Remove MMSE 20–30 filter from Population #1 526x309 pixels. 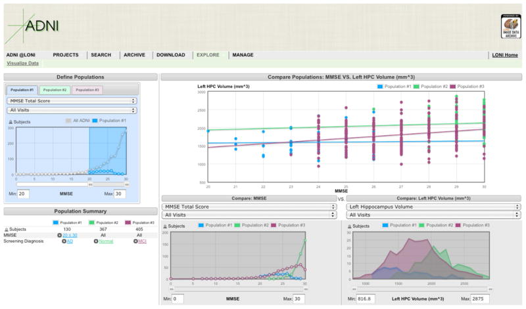[x=60, y=235]
